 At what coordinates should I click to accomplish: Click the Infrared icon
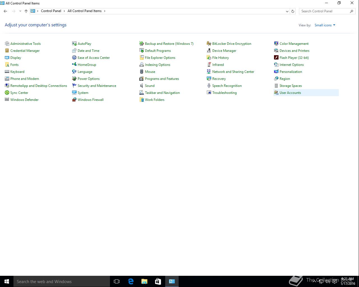209,65
